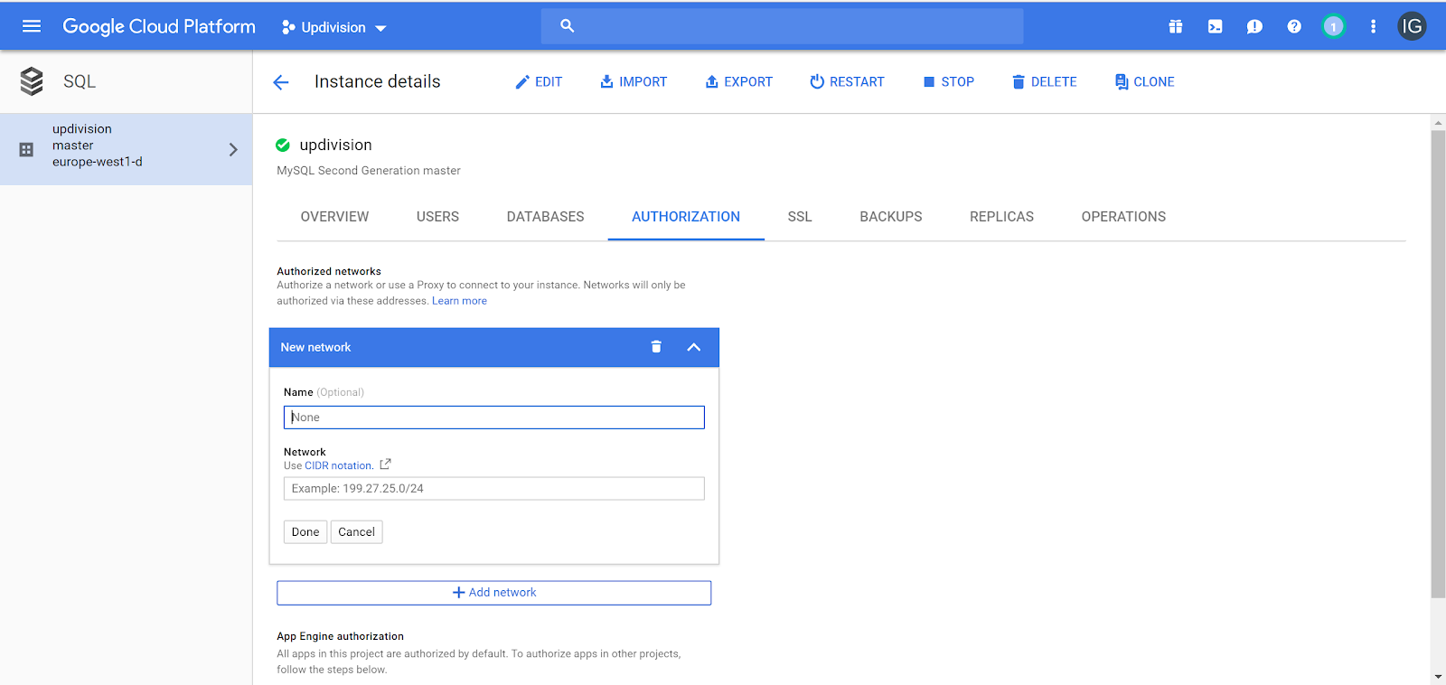Go back with the arrow icon
Screen dimensions: 1446x685
[x=281, y=82]
